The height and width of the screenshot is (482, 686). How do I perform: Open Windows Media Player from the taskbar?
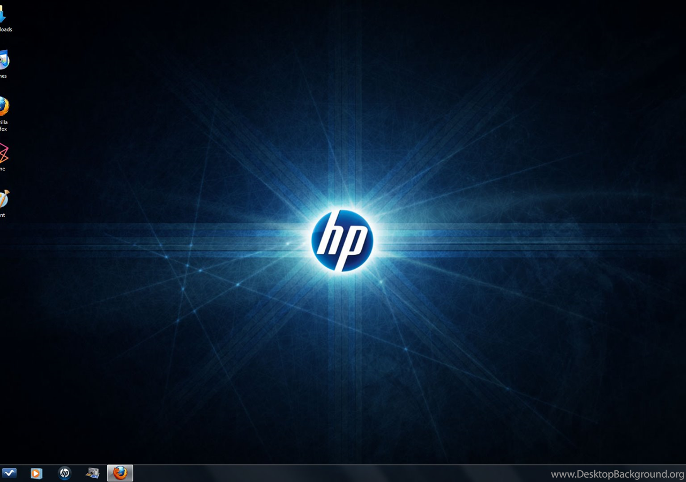[36, 473]
